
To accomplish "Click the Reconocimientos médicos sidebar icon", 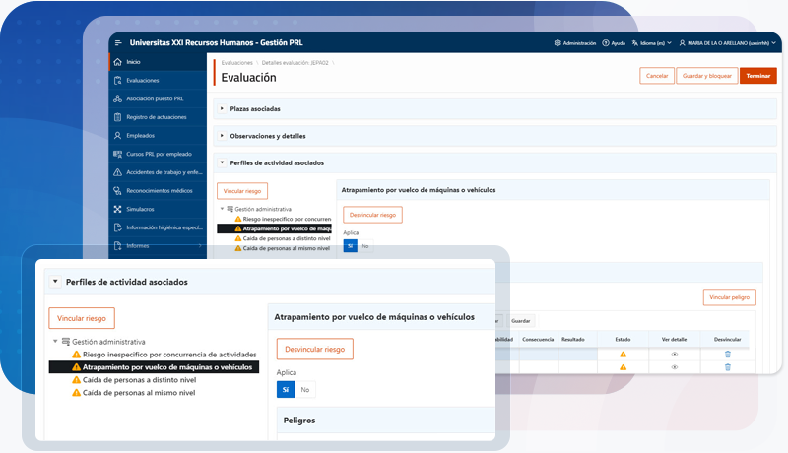I will 118,190.
